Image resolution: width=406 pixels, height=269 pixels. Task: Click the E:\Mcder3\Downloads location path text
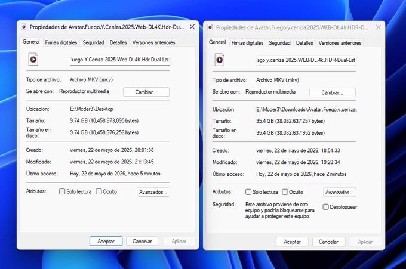click(x=306, y=109)
